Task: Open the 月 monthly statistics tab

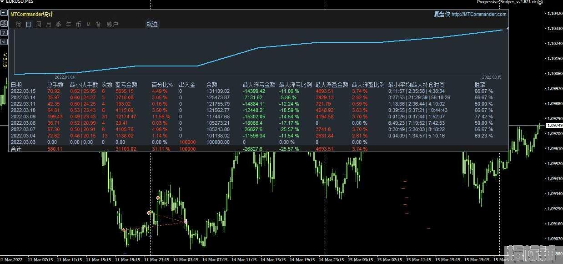Action: click(x=49, y=24)
